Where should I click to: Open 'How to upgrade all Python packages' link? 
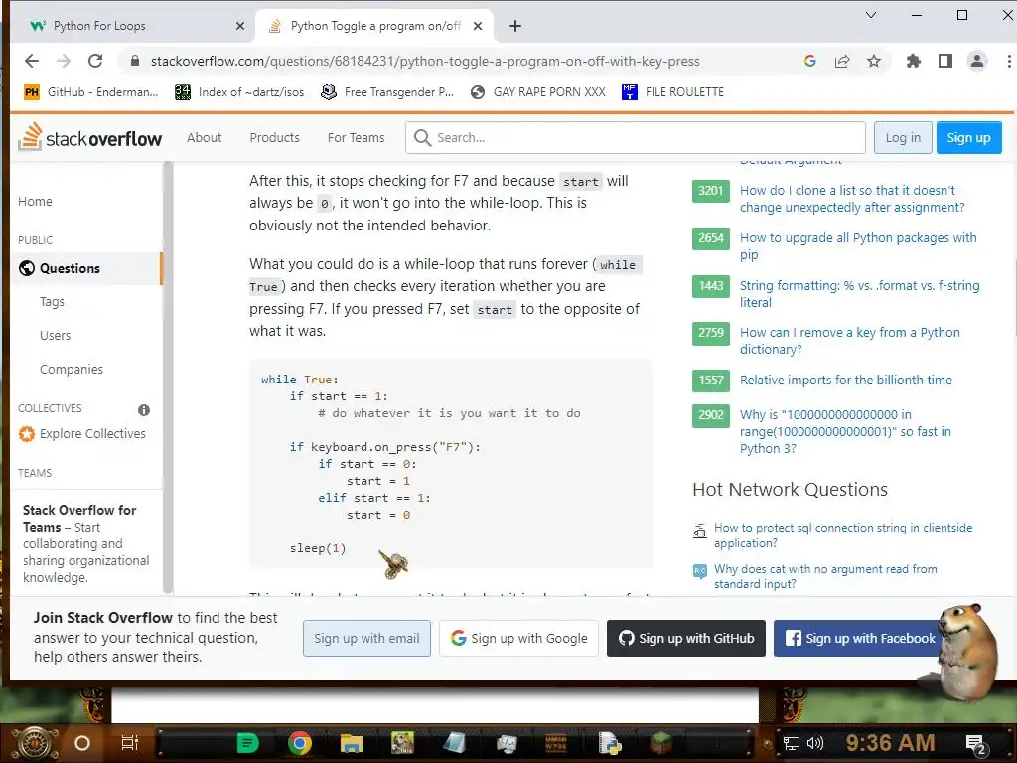pos(858,246)
